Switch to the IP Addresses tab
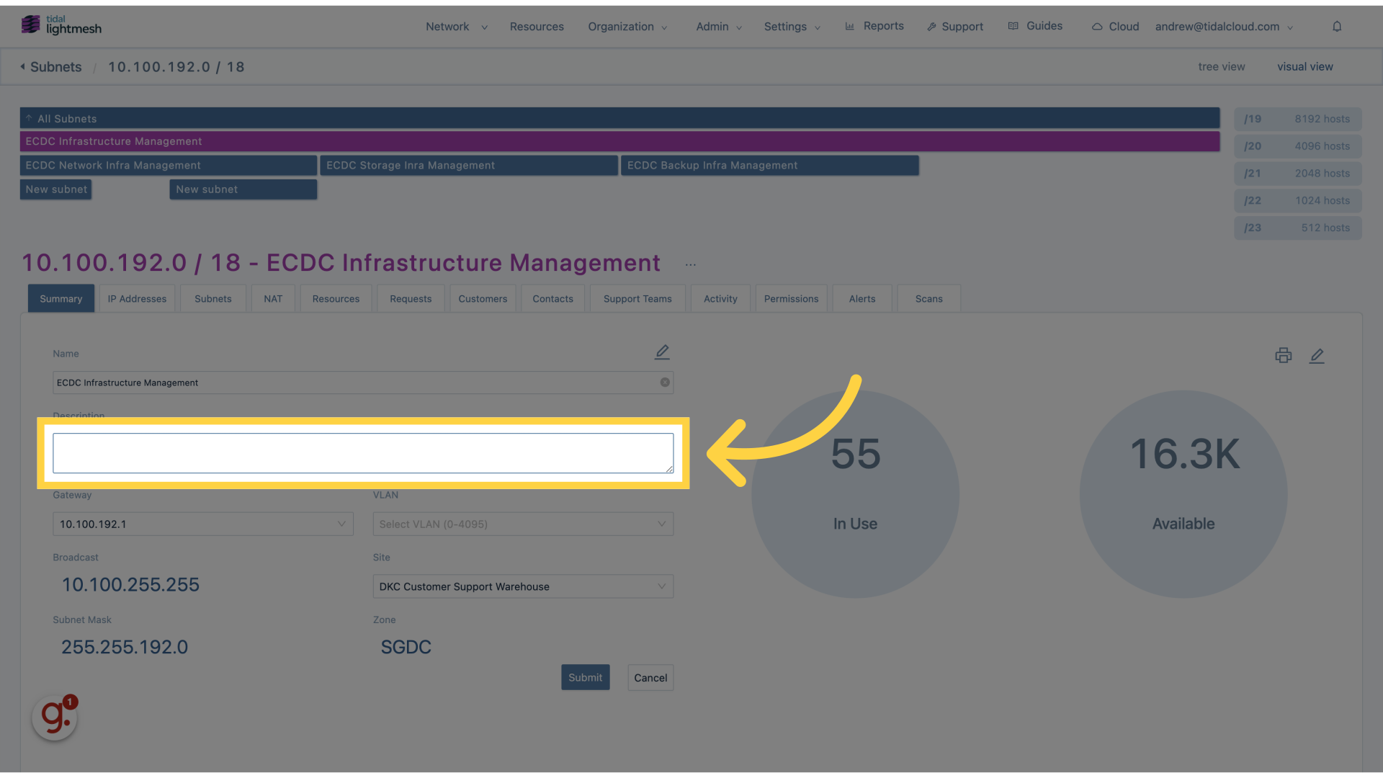 pos(137,299)
